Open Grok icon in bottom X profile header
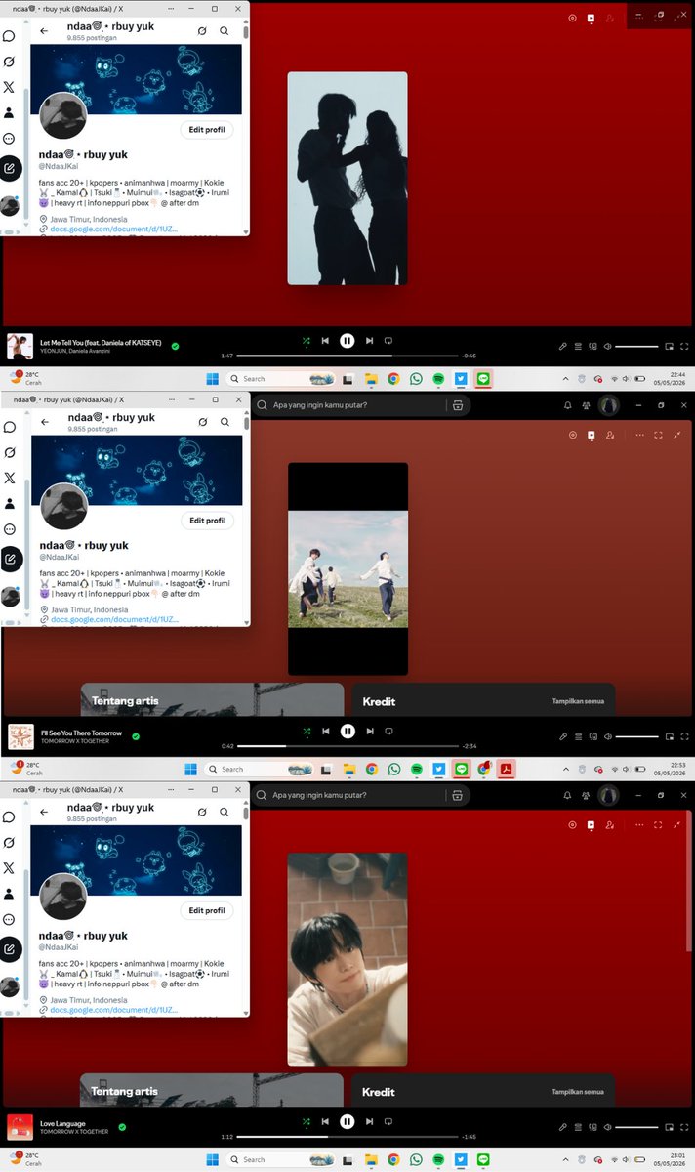695x1172 pixels. point(202,812)
